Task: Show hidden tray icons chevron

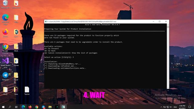Action: click(x=161, y=107)
